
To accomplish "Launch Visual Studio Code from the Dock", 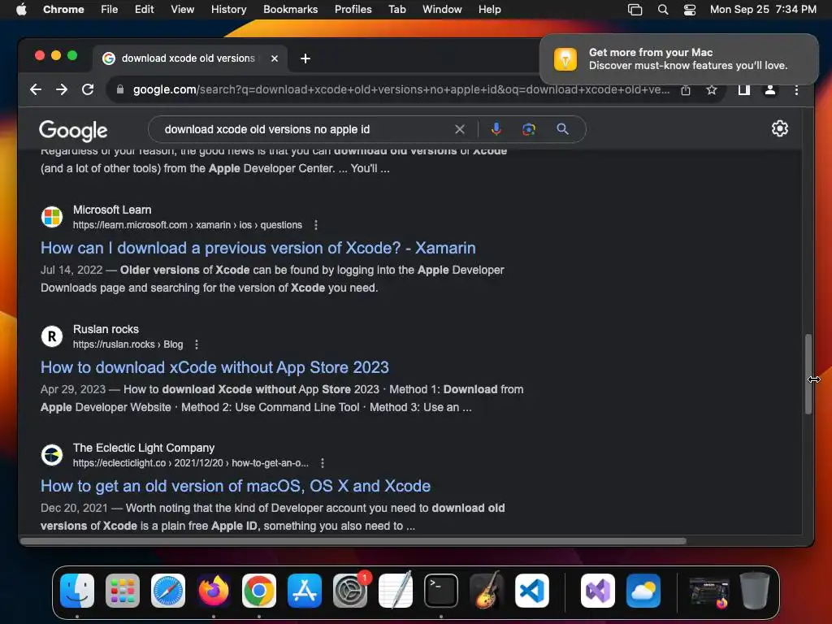I will point(531,591).
